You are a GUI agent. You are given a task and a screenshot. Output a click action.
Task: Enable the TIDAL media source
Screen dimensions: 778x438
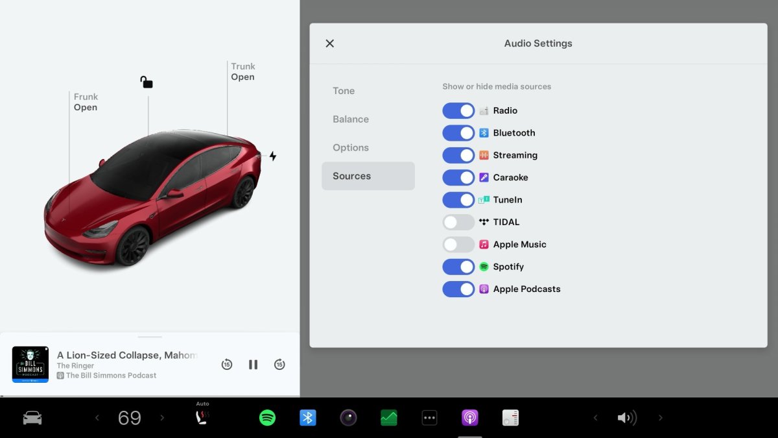458,222
